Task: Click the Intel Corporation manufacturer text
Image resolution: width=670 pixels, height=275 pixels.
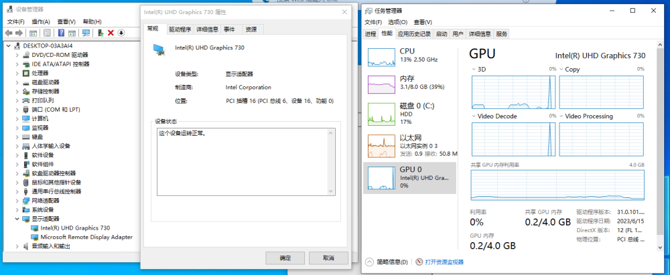Action: pos(249,87)
